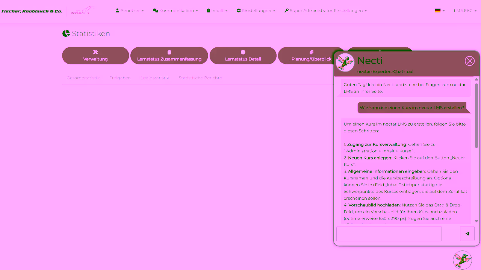Open the Einstellungen dropdown menu
Viewport: 481px width, 270px height.
pos(256,11)
